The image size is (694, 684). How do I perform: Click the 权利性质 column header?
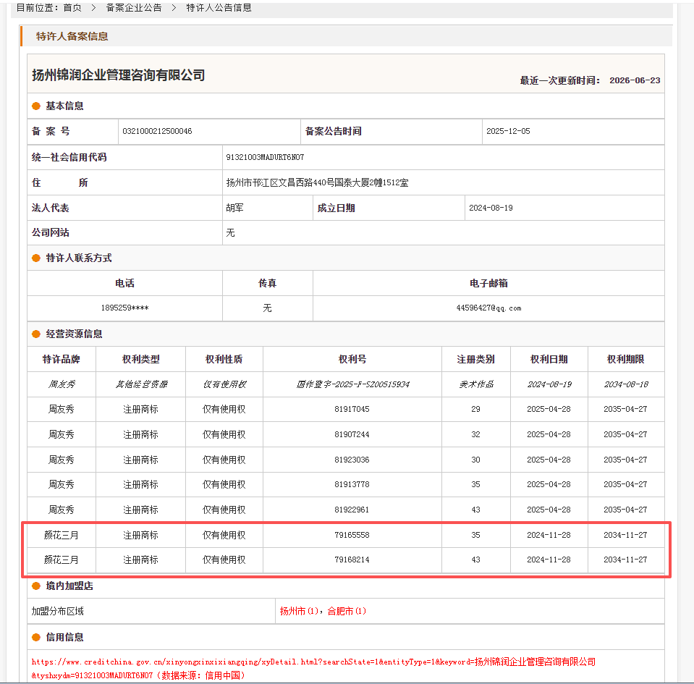point(224,359)
